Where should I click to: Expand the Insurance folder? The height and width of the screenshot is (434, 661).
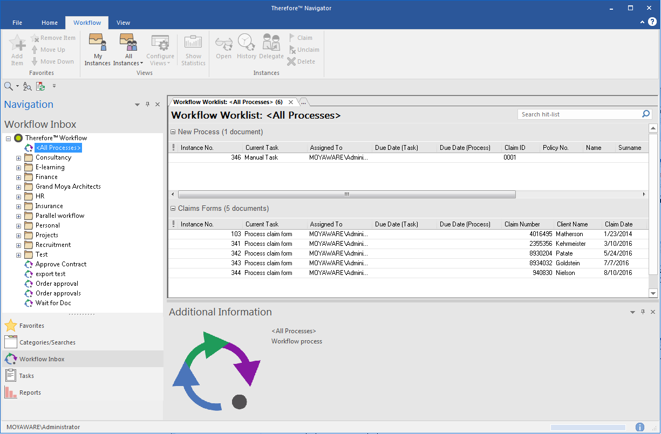(18, 205)
